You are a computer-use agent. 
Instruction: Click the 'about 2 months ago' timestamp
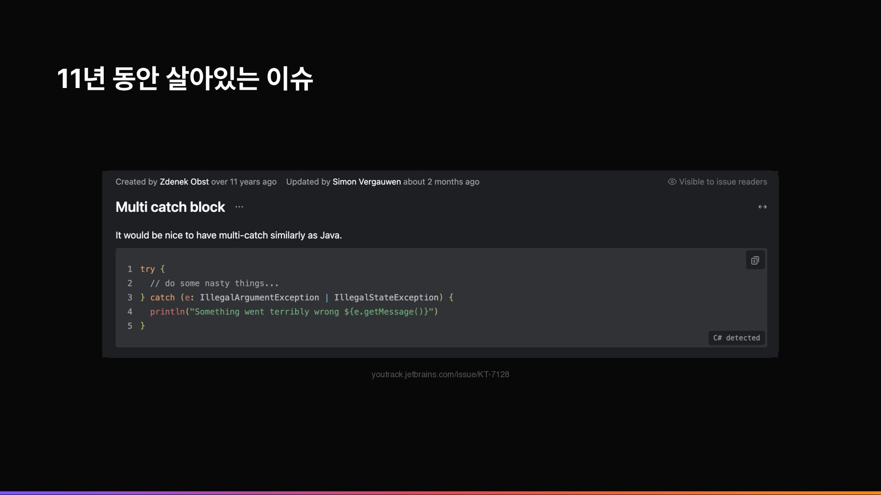click(441, 181)
